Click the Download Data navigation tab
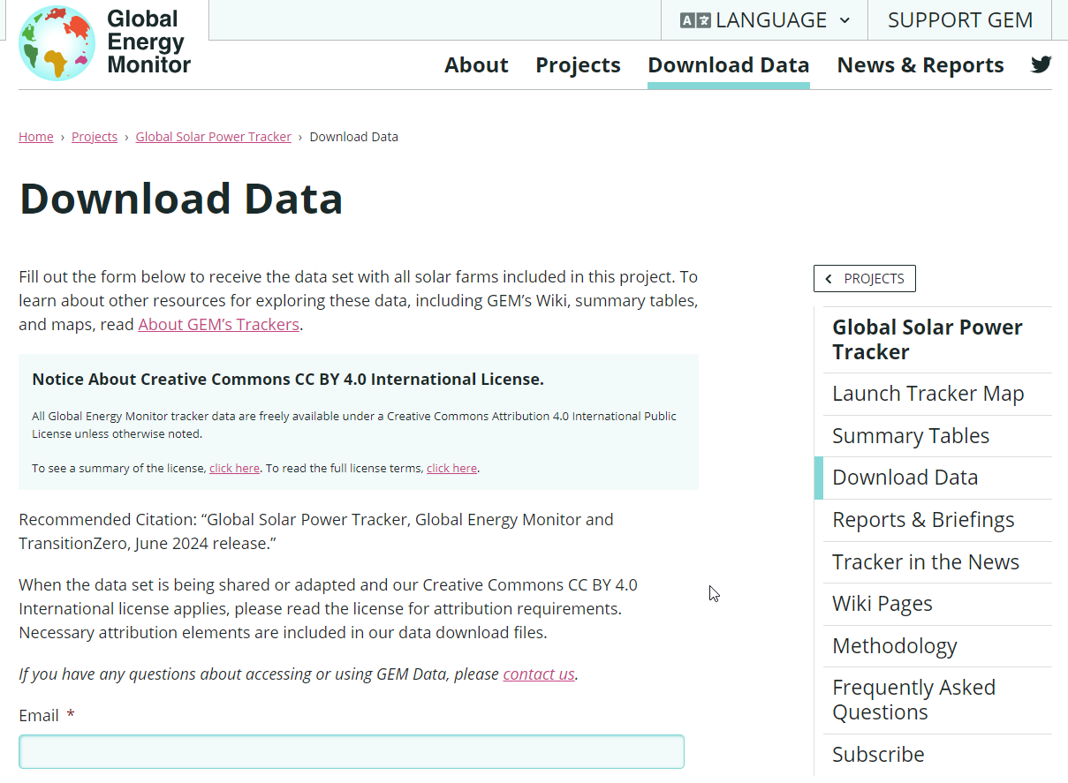Screen dimensions: 1068x783 point(728,65)
